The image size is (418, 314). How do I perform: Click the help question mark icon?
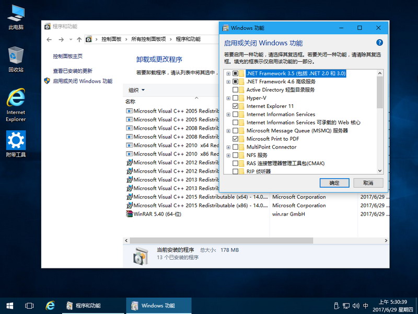point(379,42)
